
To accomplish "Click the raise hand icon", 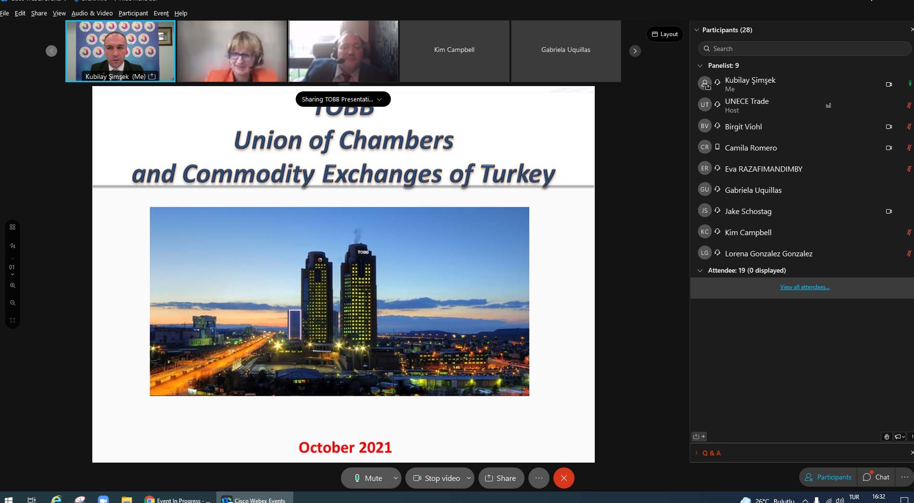I will 887,437.
